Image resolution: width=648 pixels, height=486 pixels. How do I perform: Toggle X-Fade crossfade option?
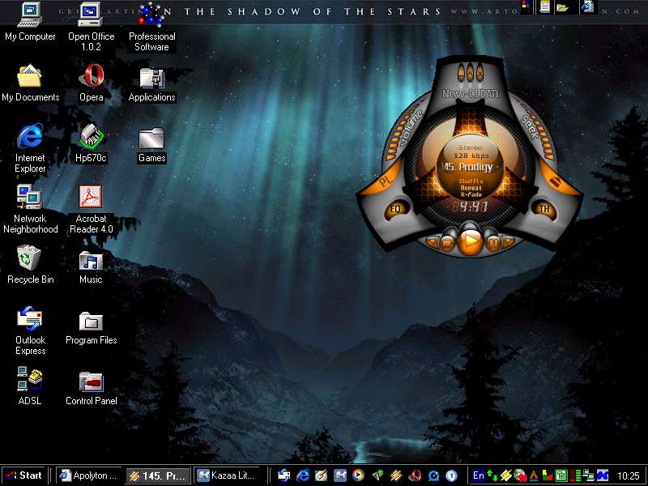(x=470, y=194)
